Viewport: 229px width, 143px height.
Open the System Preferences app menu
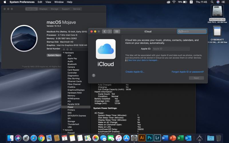[22, 2]
